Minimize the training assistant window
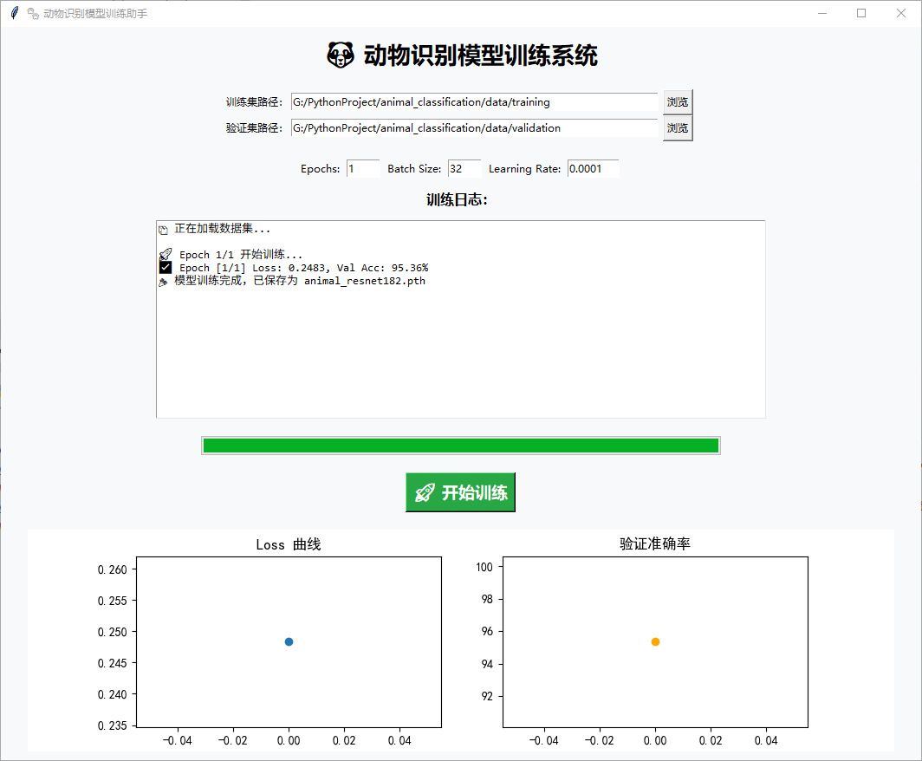 [x=821, y=13]
